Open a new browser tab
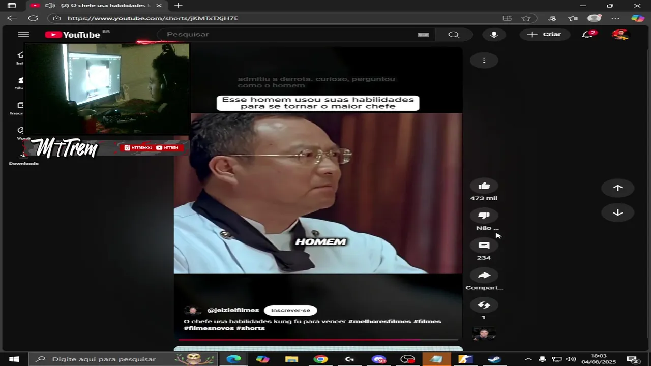 [178, 6]
